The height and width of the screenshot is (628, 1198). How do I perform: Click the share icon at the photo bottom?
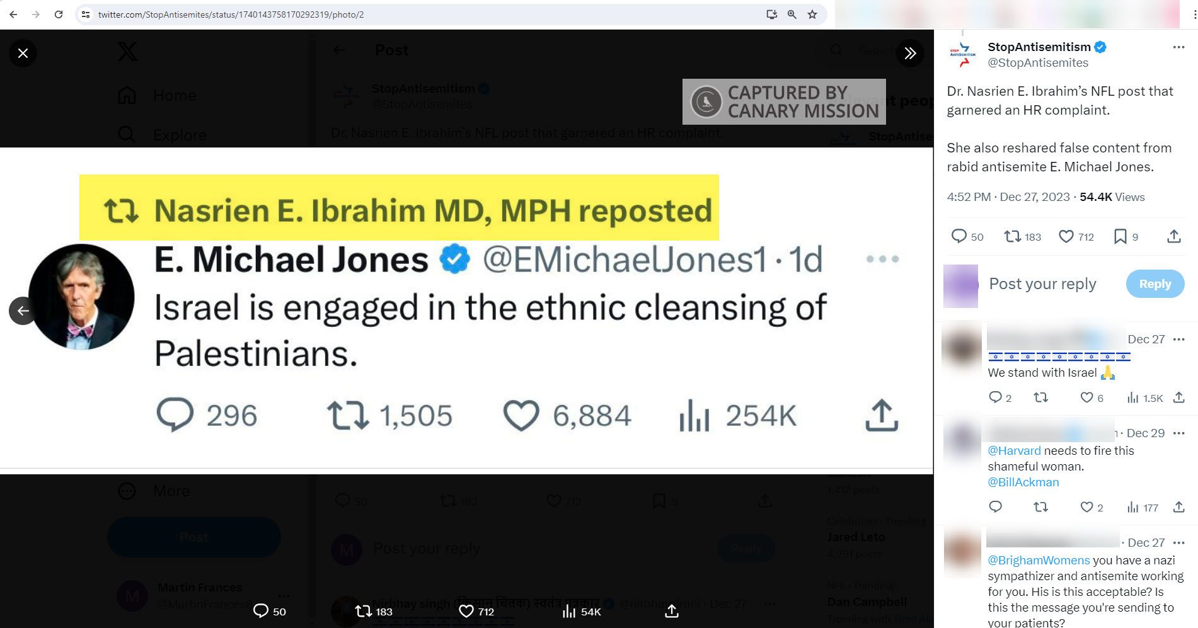672,610
